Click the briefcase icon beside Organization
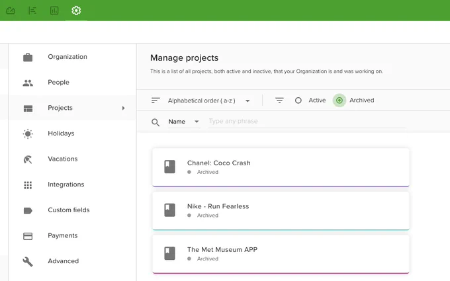This screenshot has width=450, height=281. [28, 57]
